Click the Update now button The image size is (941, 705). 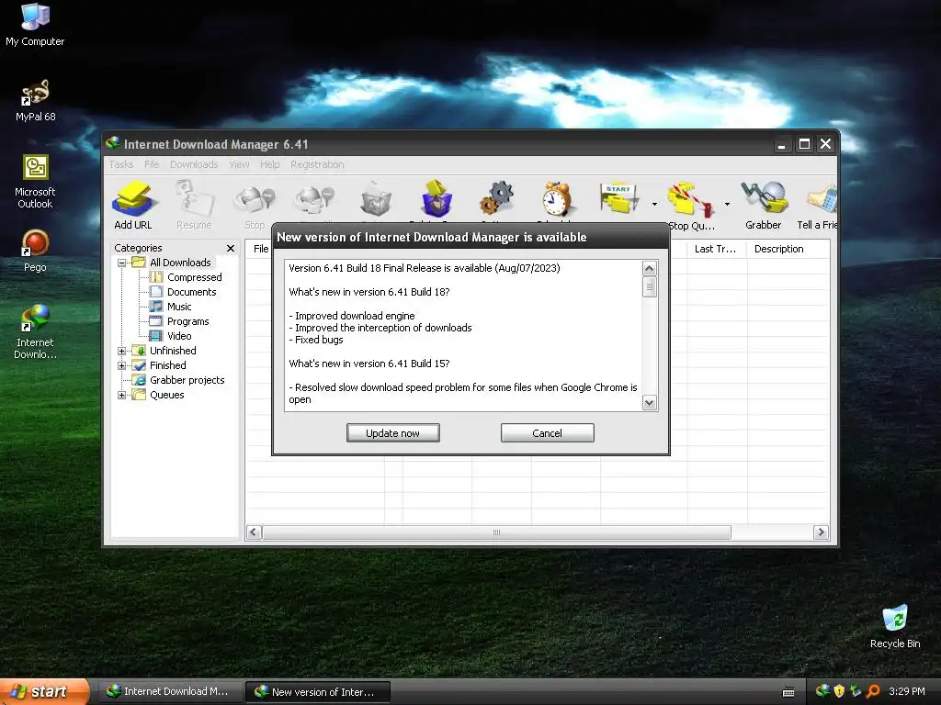point(393,433)
